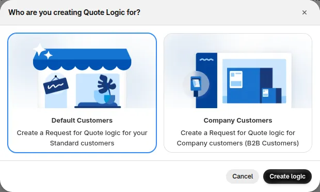Screen dimensions: 320x192
Task: Click the 'Company Customers' heading text
Action: click(x=238, y=121)
